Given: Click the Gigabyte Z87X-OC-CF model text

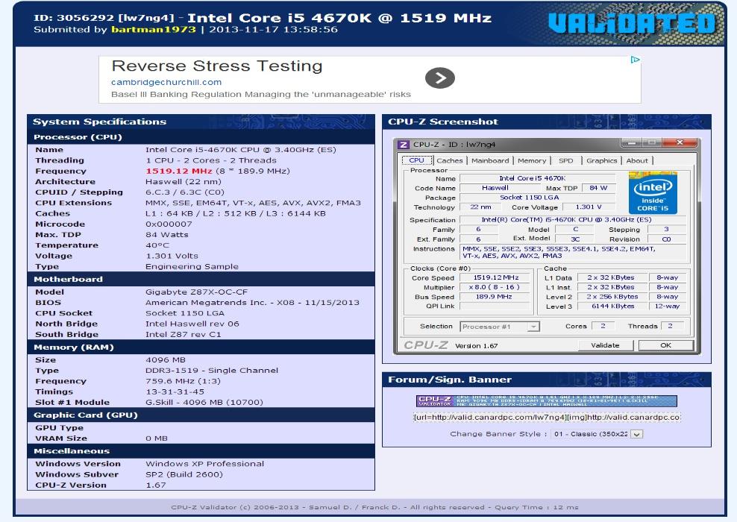Looking at the screenshot, I should 196,292.
